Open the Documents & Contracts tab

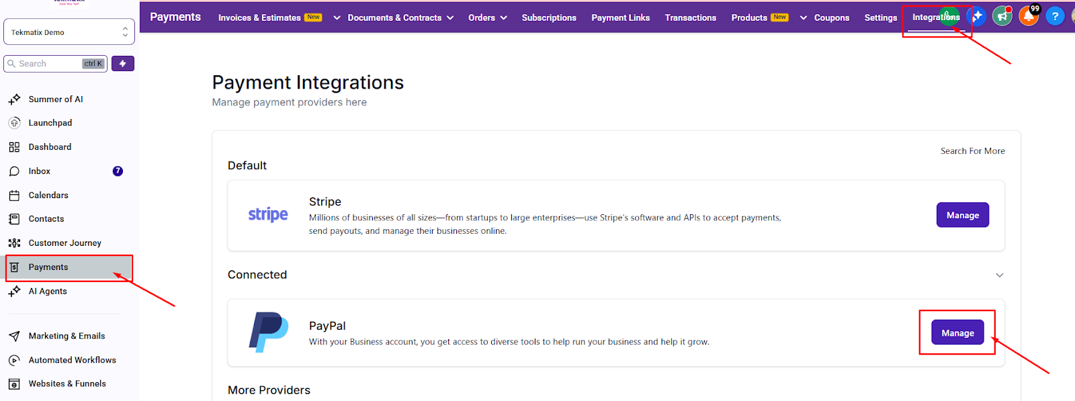pos(394,17)
